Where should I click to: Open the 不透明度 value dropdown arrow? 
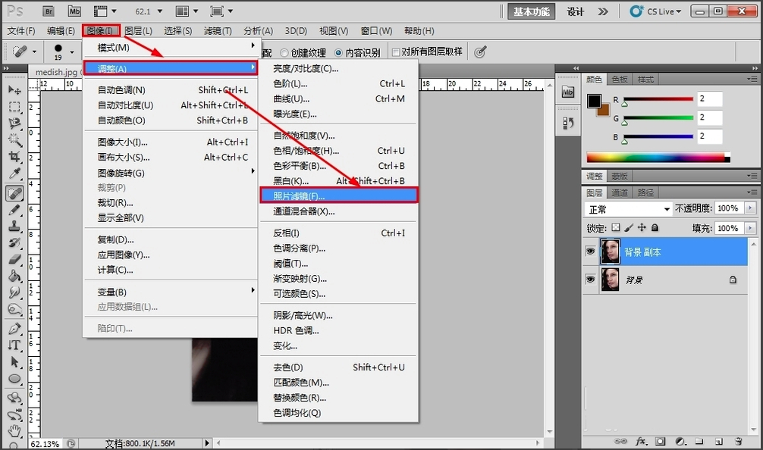[750, 208]
